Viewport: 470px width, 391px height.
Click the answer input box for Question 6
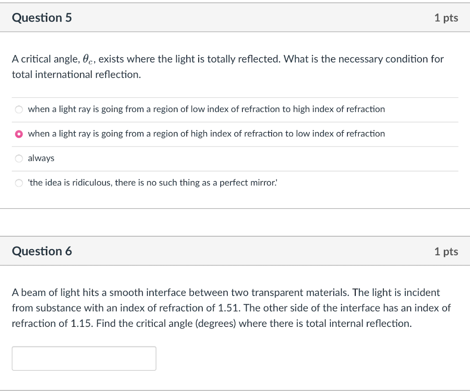(x=84, y=358)
